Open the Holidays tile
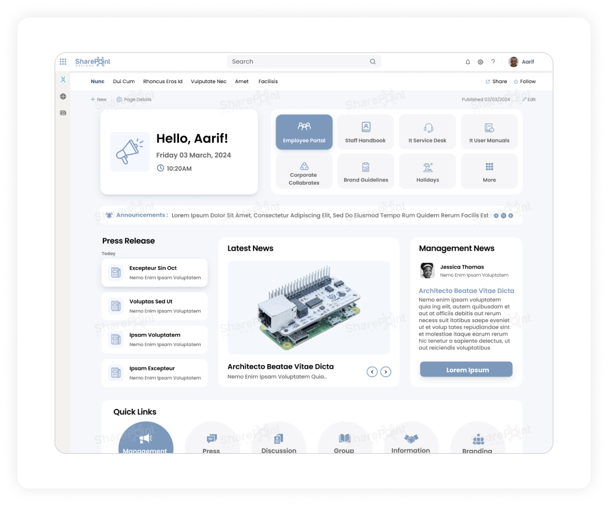 click(x=427, y=172)
